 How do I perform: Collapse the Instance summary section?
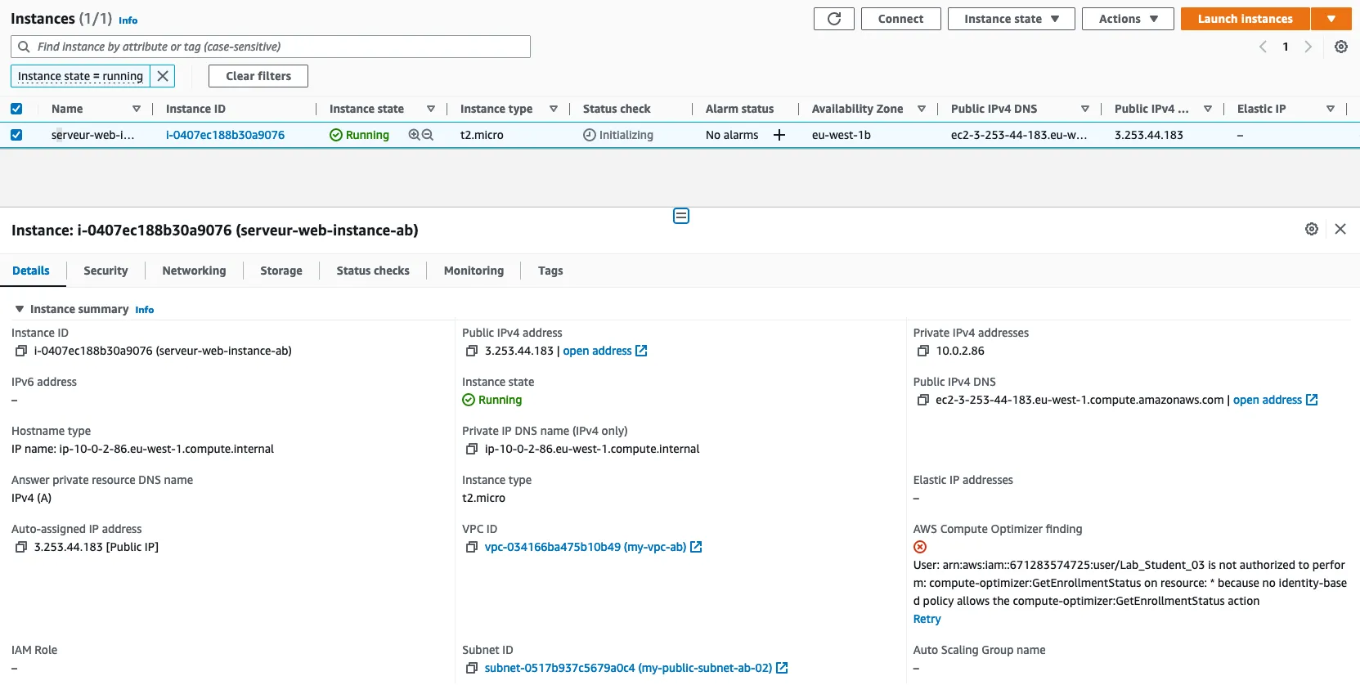(x=20, y=309)
